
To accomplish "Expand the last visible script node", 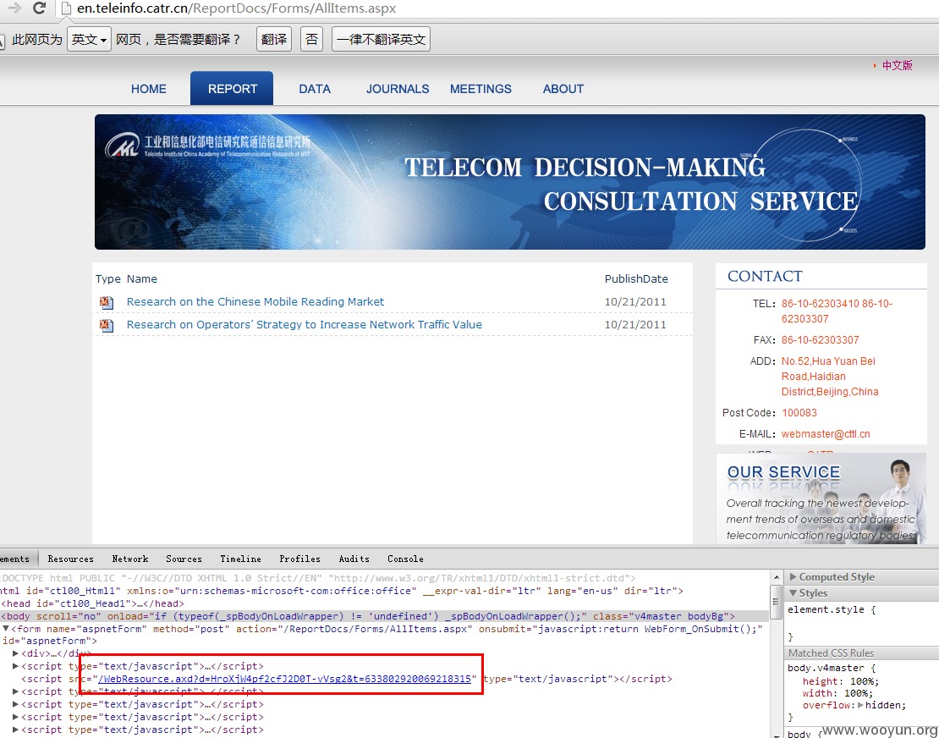I will (x=15, y=730).
